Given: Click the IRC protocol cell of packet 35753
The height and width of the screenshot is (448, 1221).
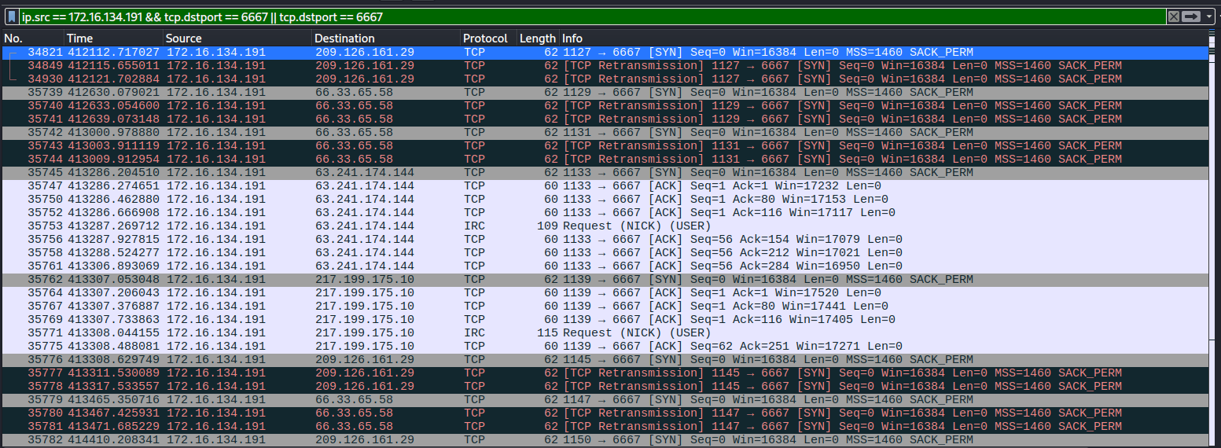Looking at the screenshot, I should point(475,226).
